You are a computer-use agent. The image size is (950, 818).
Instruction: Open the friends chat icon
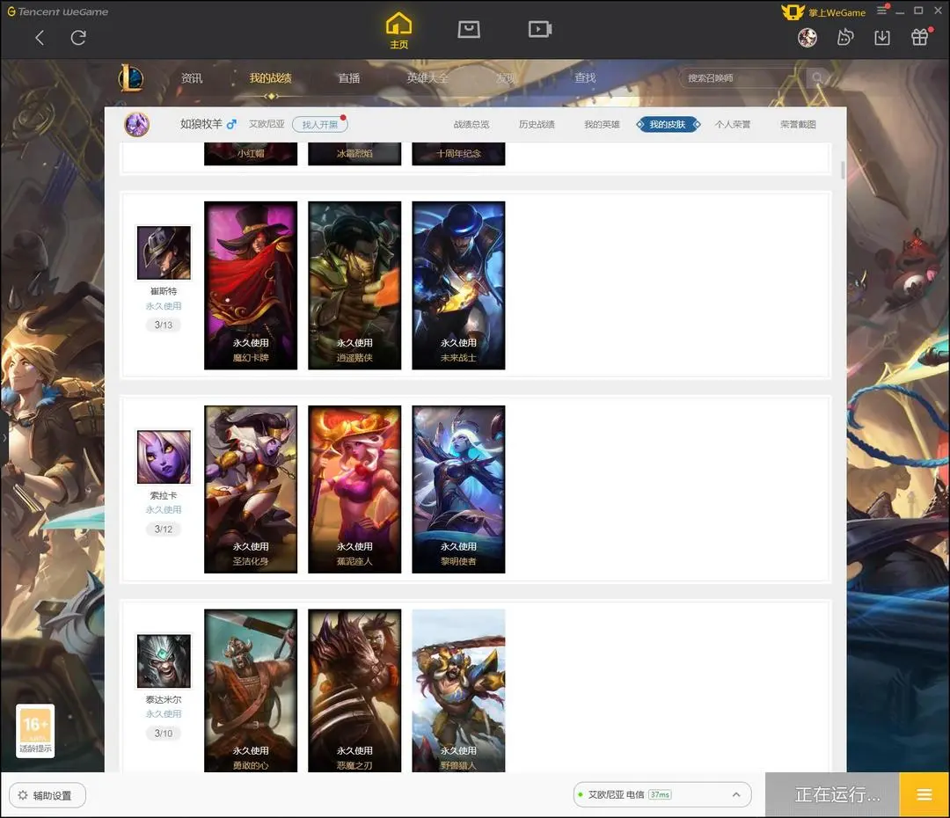(x=844, y=38)
